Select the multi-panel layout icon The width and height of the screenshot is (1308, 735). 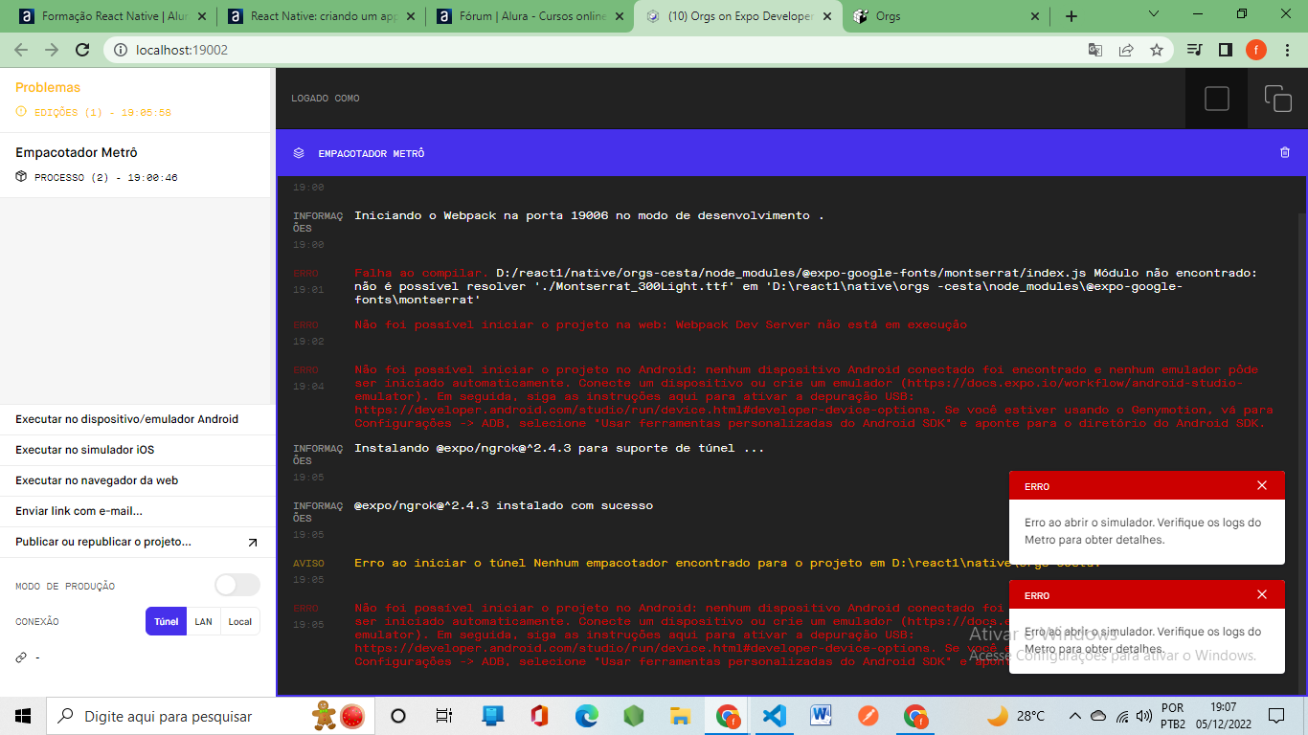click(x=1278, y=99)
